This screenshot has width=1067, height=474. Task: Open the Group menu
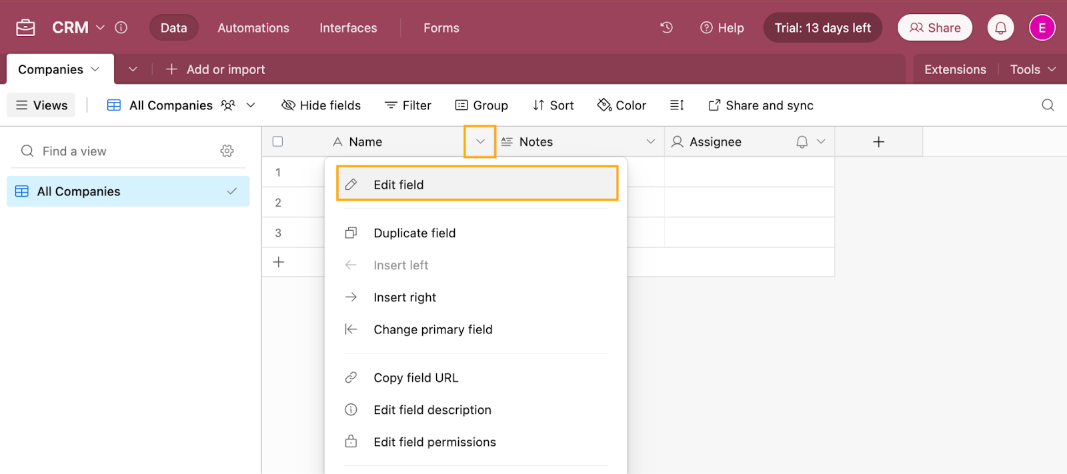pos(481,105)
